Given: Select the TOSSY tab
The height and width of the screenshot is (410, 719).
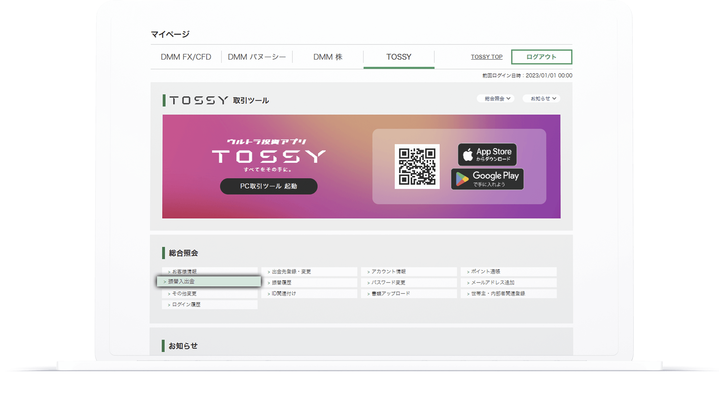Looking at the screenshot, I should [x=399, y=57].
